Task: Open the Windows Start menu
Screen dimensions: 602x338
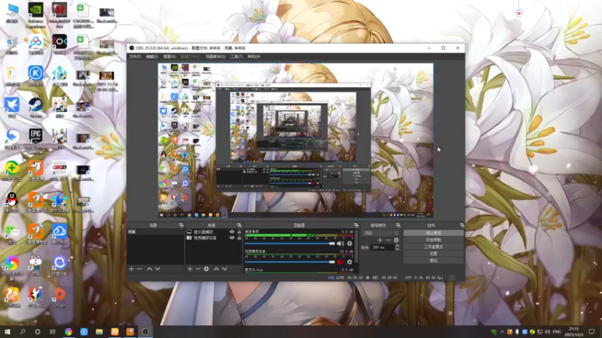Action: pyautogui.click(x=8, y=332)
